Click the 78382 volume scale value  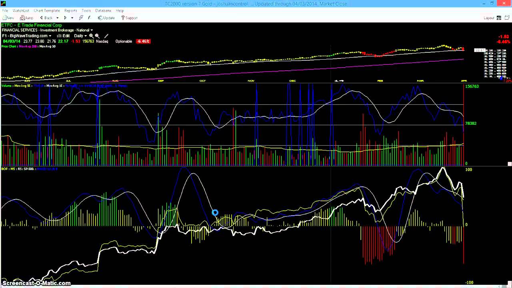(471, 123)
